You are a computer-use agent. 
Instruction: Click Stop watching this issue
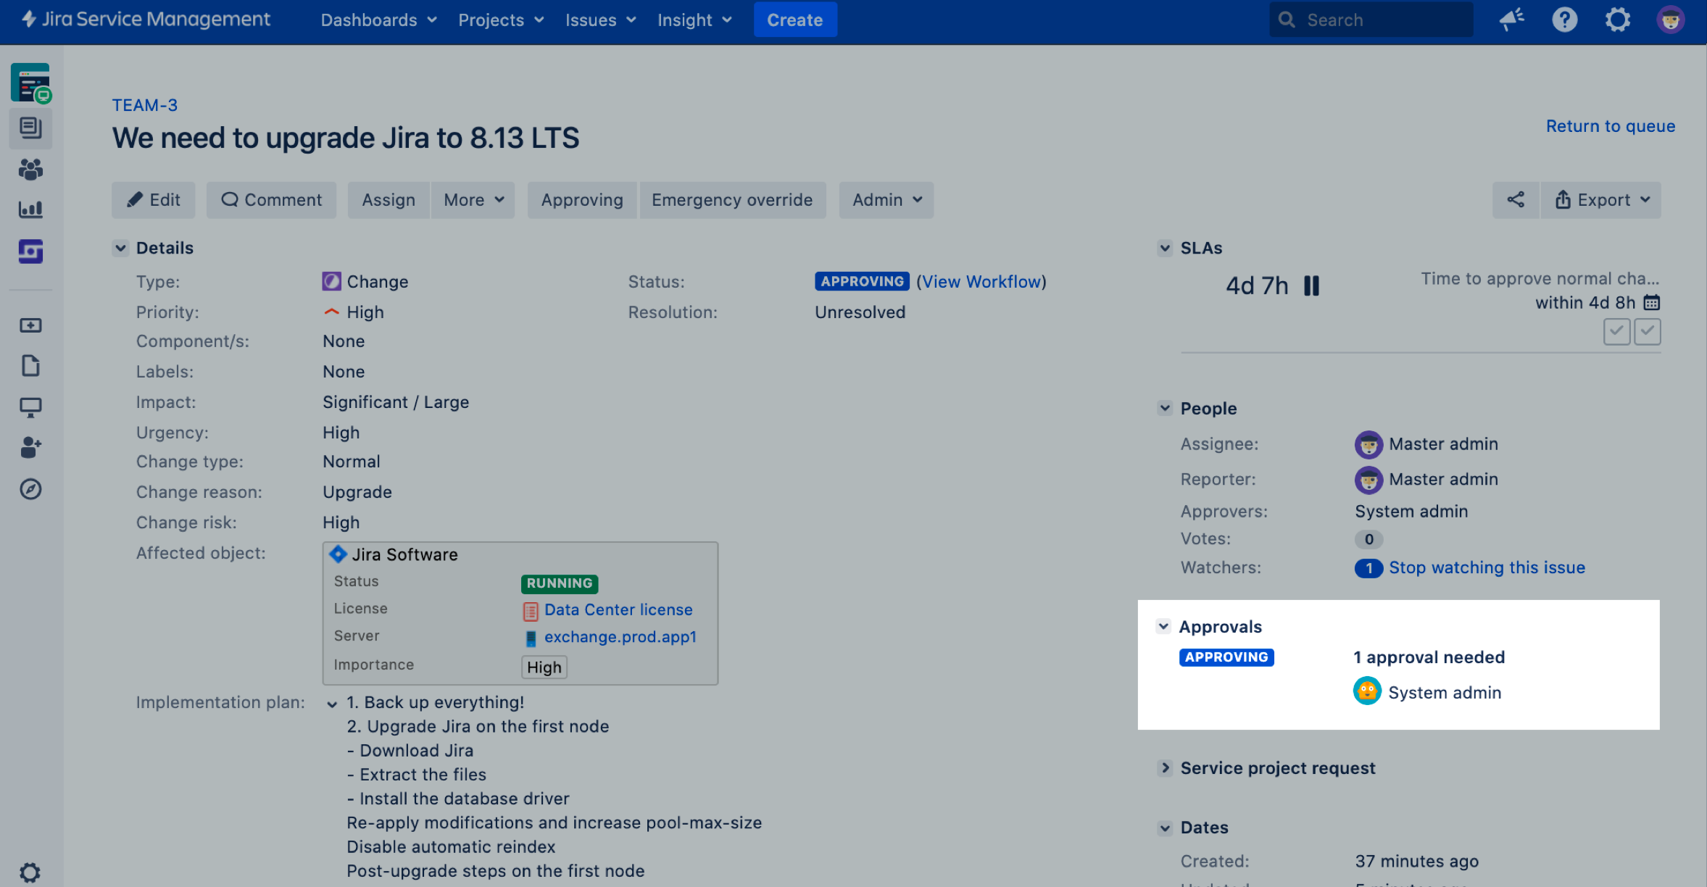1487,568
